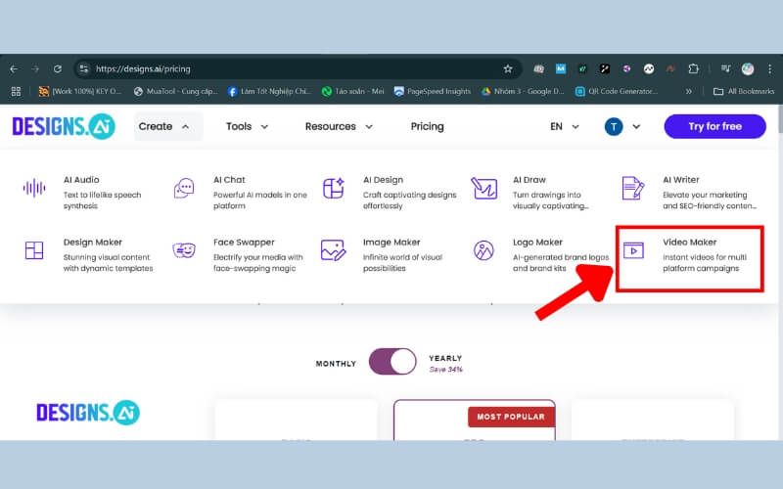Screen dimensions: 783x489
Task: Collapse the Create dropdown menu
Action: click(164, 126)
